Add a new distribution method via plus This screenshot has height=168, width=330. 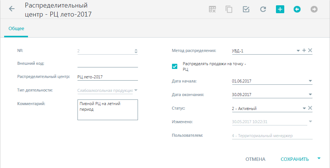pyautogui.click(x=304, y=50)
